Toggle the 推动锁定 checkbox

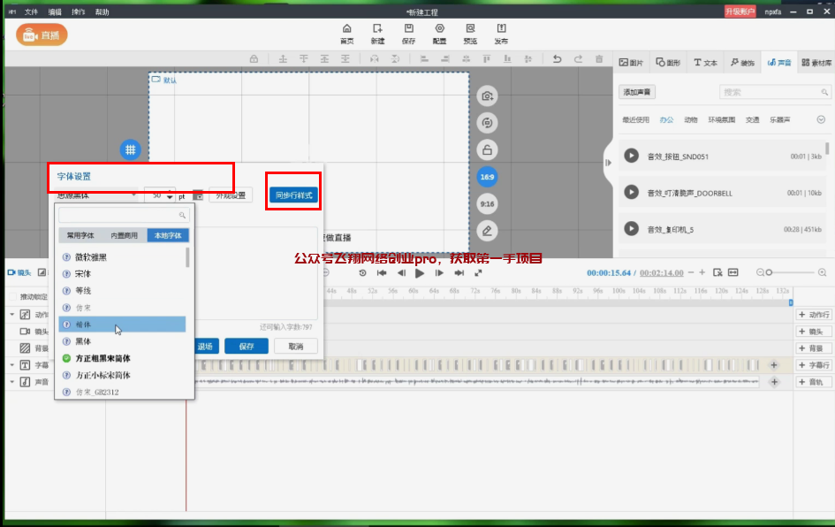12,297
